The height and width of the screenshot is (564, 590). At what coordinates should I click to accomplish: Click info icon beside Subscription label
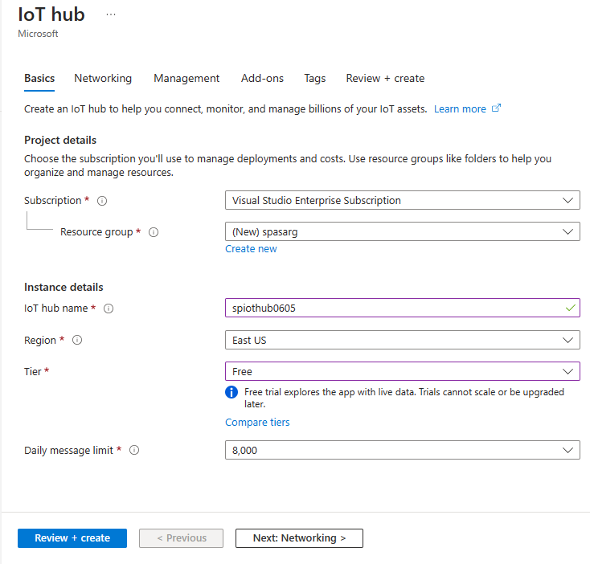[x=102, y=201]
